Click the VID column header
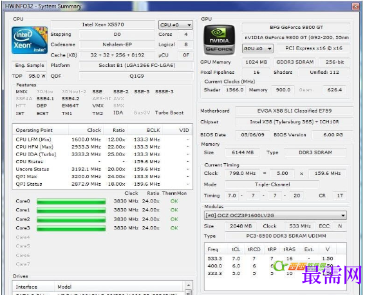Image resolution: width=374 pixels, height=295 pixels. coord(178,130)
